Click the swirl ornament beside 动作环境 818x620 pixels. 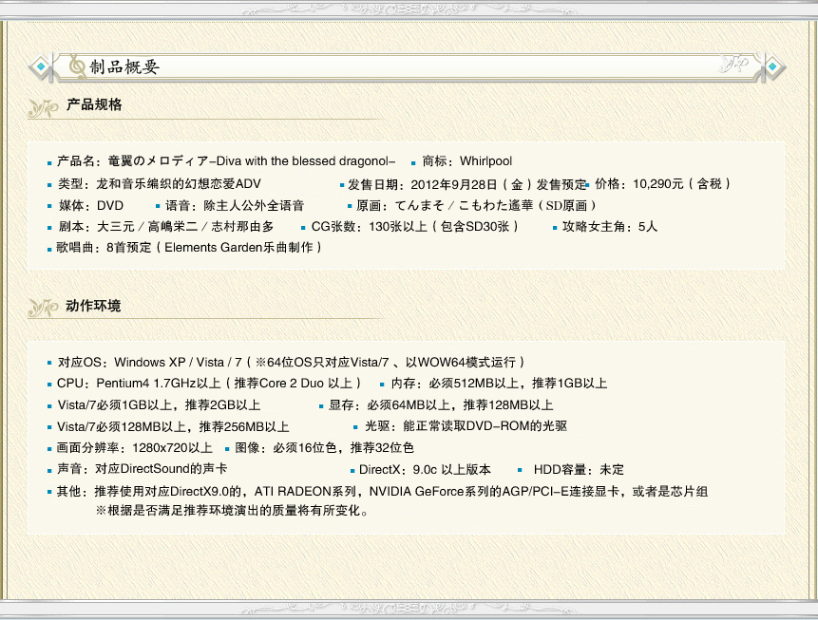45,308
